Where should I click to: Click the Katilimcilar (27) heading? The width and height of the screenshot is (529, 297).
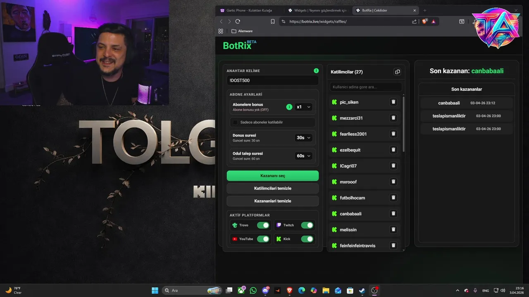[347, 72]
